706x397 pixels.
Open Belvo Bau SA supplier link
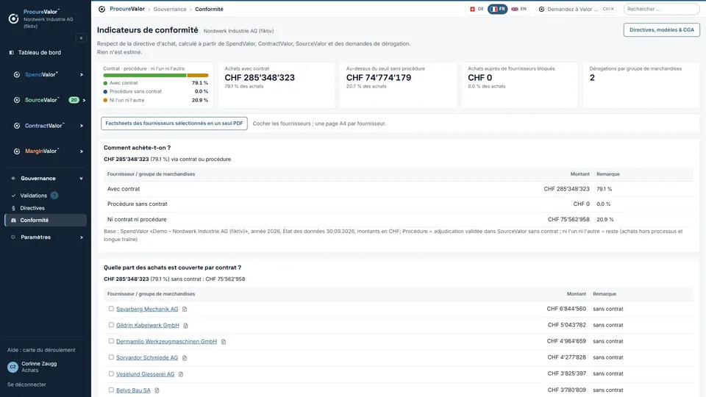[x=133, y=390]
